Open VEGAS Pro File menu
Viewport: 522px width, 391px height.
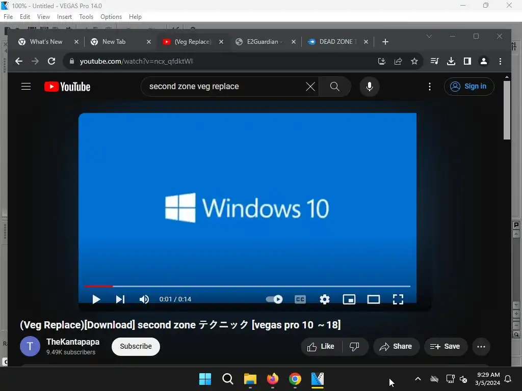tap(8, 17)
